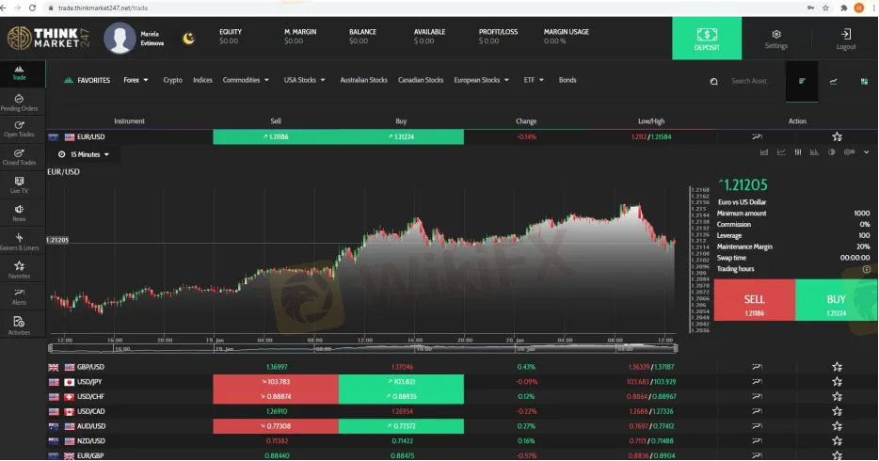Toggle the dark mode moon icon
Image resolution: width=879 pixels, height=461 pixels.
coord(188,39)
